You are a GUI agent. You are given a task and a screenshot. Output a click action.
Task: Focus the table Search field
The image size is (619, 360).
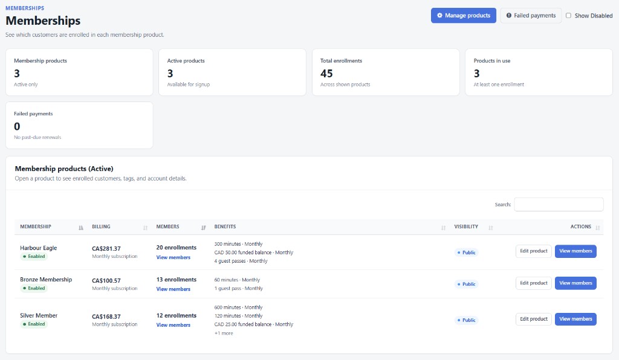pos(559,204)
